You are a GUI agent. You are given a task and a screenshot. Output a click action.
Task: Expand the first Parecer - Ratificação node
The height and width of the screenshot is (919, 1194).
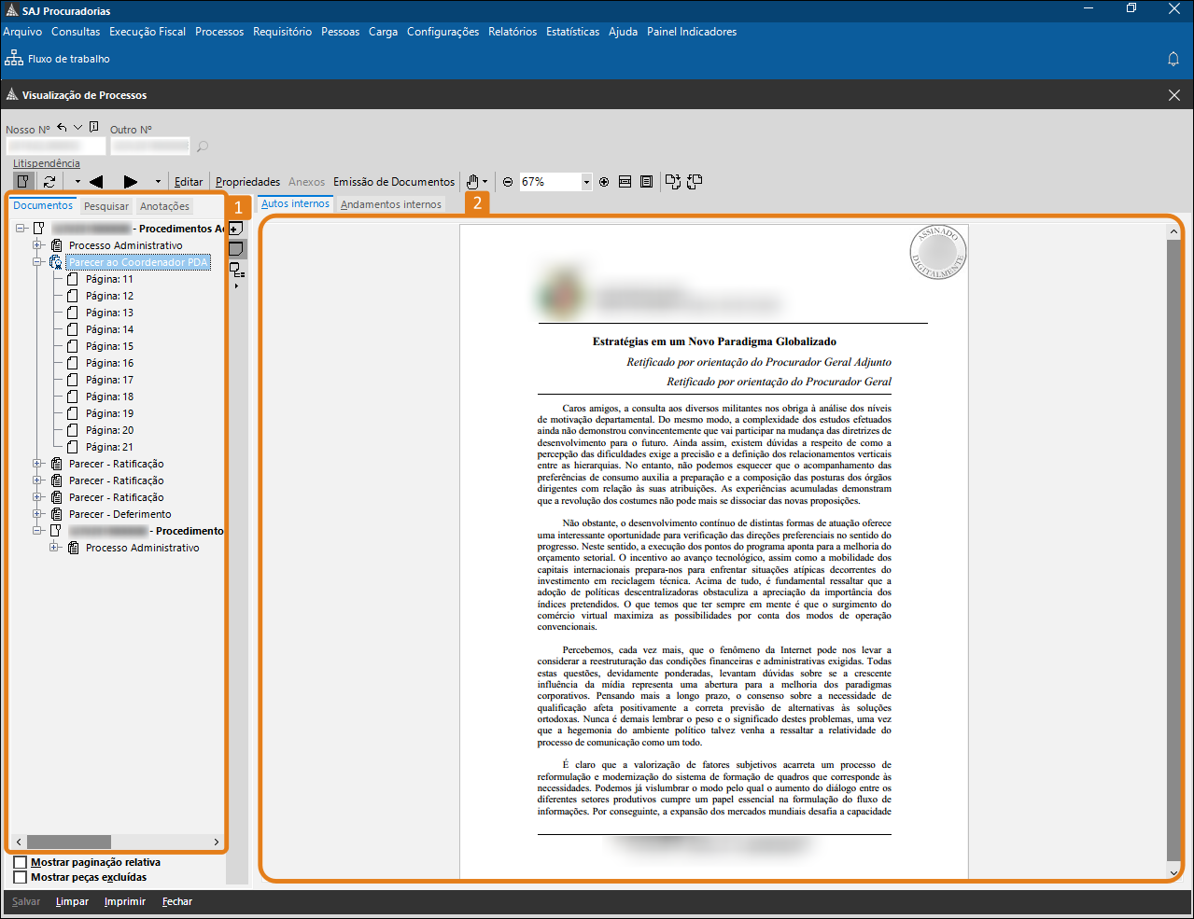(x=38, y=464)
